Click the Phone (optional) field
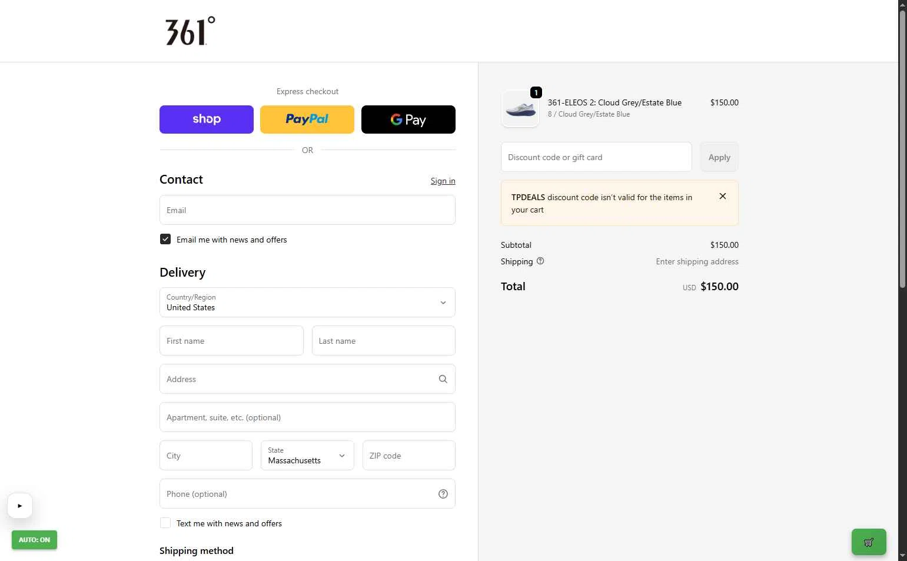907x561 pixels. 307,494
